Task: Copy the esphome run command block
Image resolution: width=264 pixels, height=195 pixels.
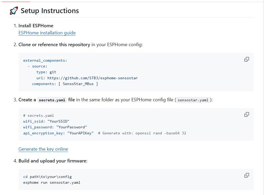Action: click(x=246, y=175)
